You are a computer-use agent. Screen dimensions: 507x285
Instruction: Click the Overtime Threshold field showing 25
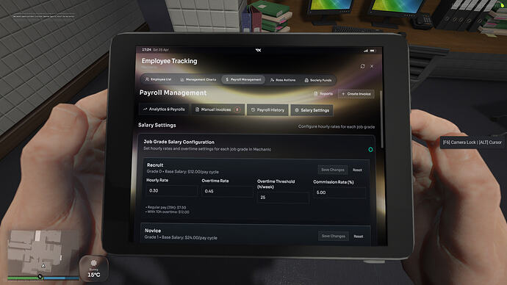(x=283, y=197)
